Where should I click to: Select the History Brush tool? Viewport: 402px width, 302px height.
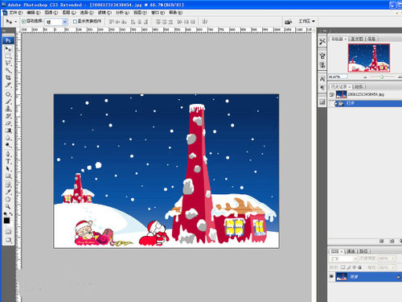pos(8,116)
